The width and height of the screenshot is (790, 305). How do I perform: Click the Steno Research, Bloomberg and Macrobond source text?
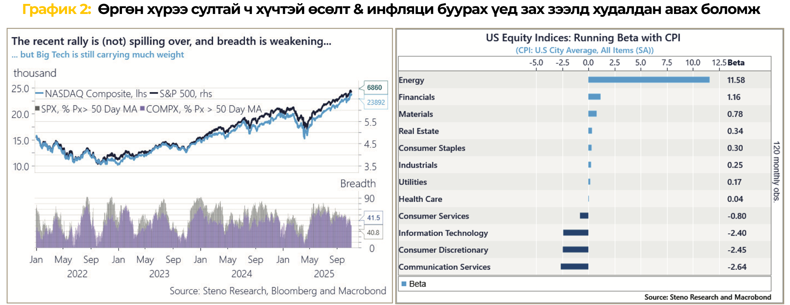point(278,291)
